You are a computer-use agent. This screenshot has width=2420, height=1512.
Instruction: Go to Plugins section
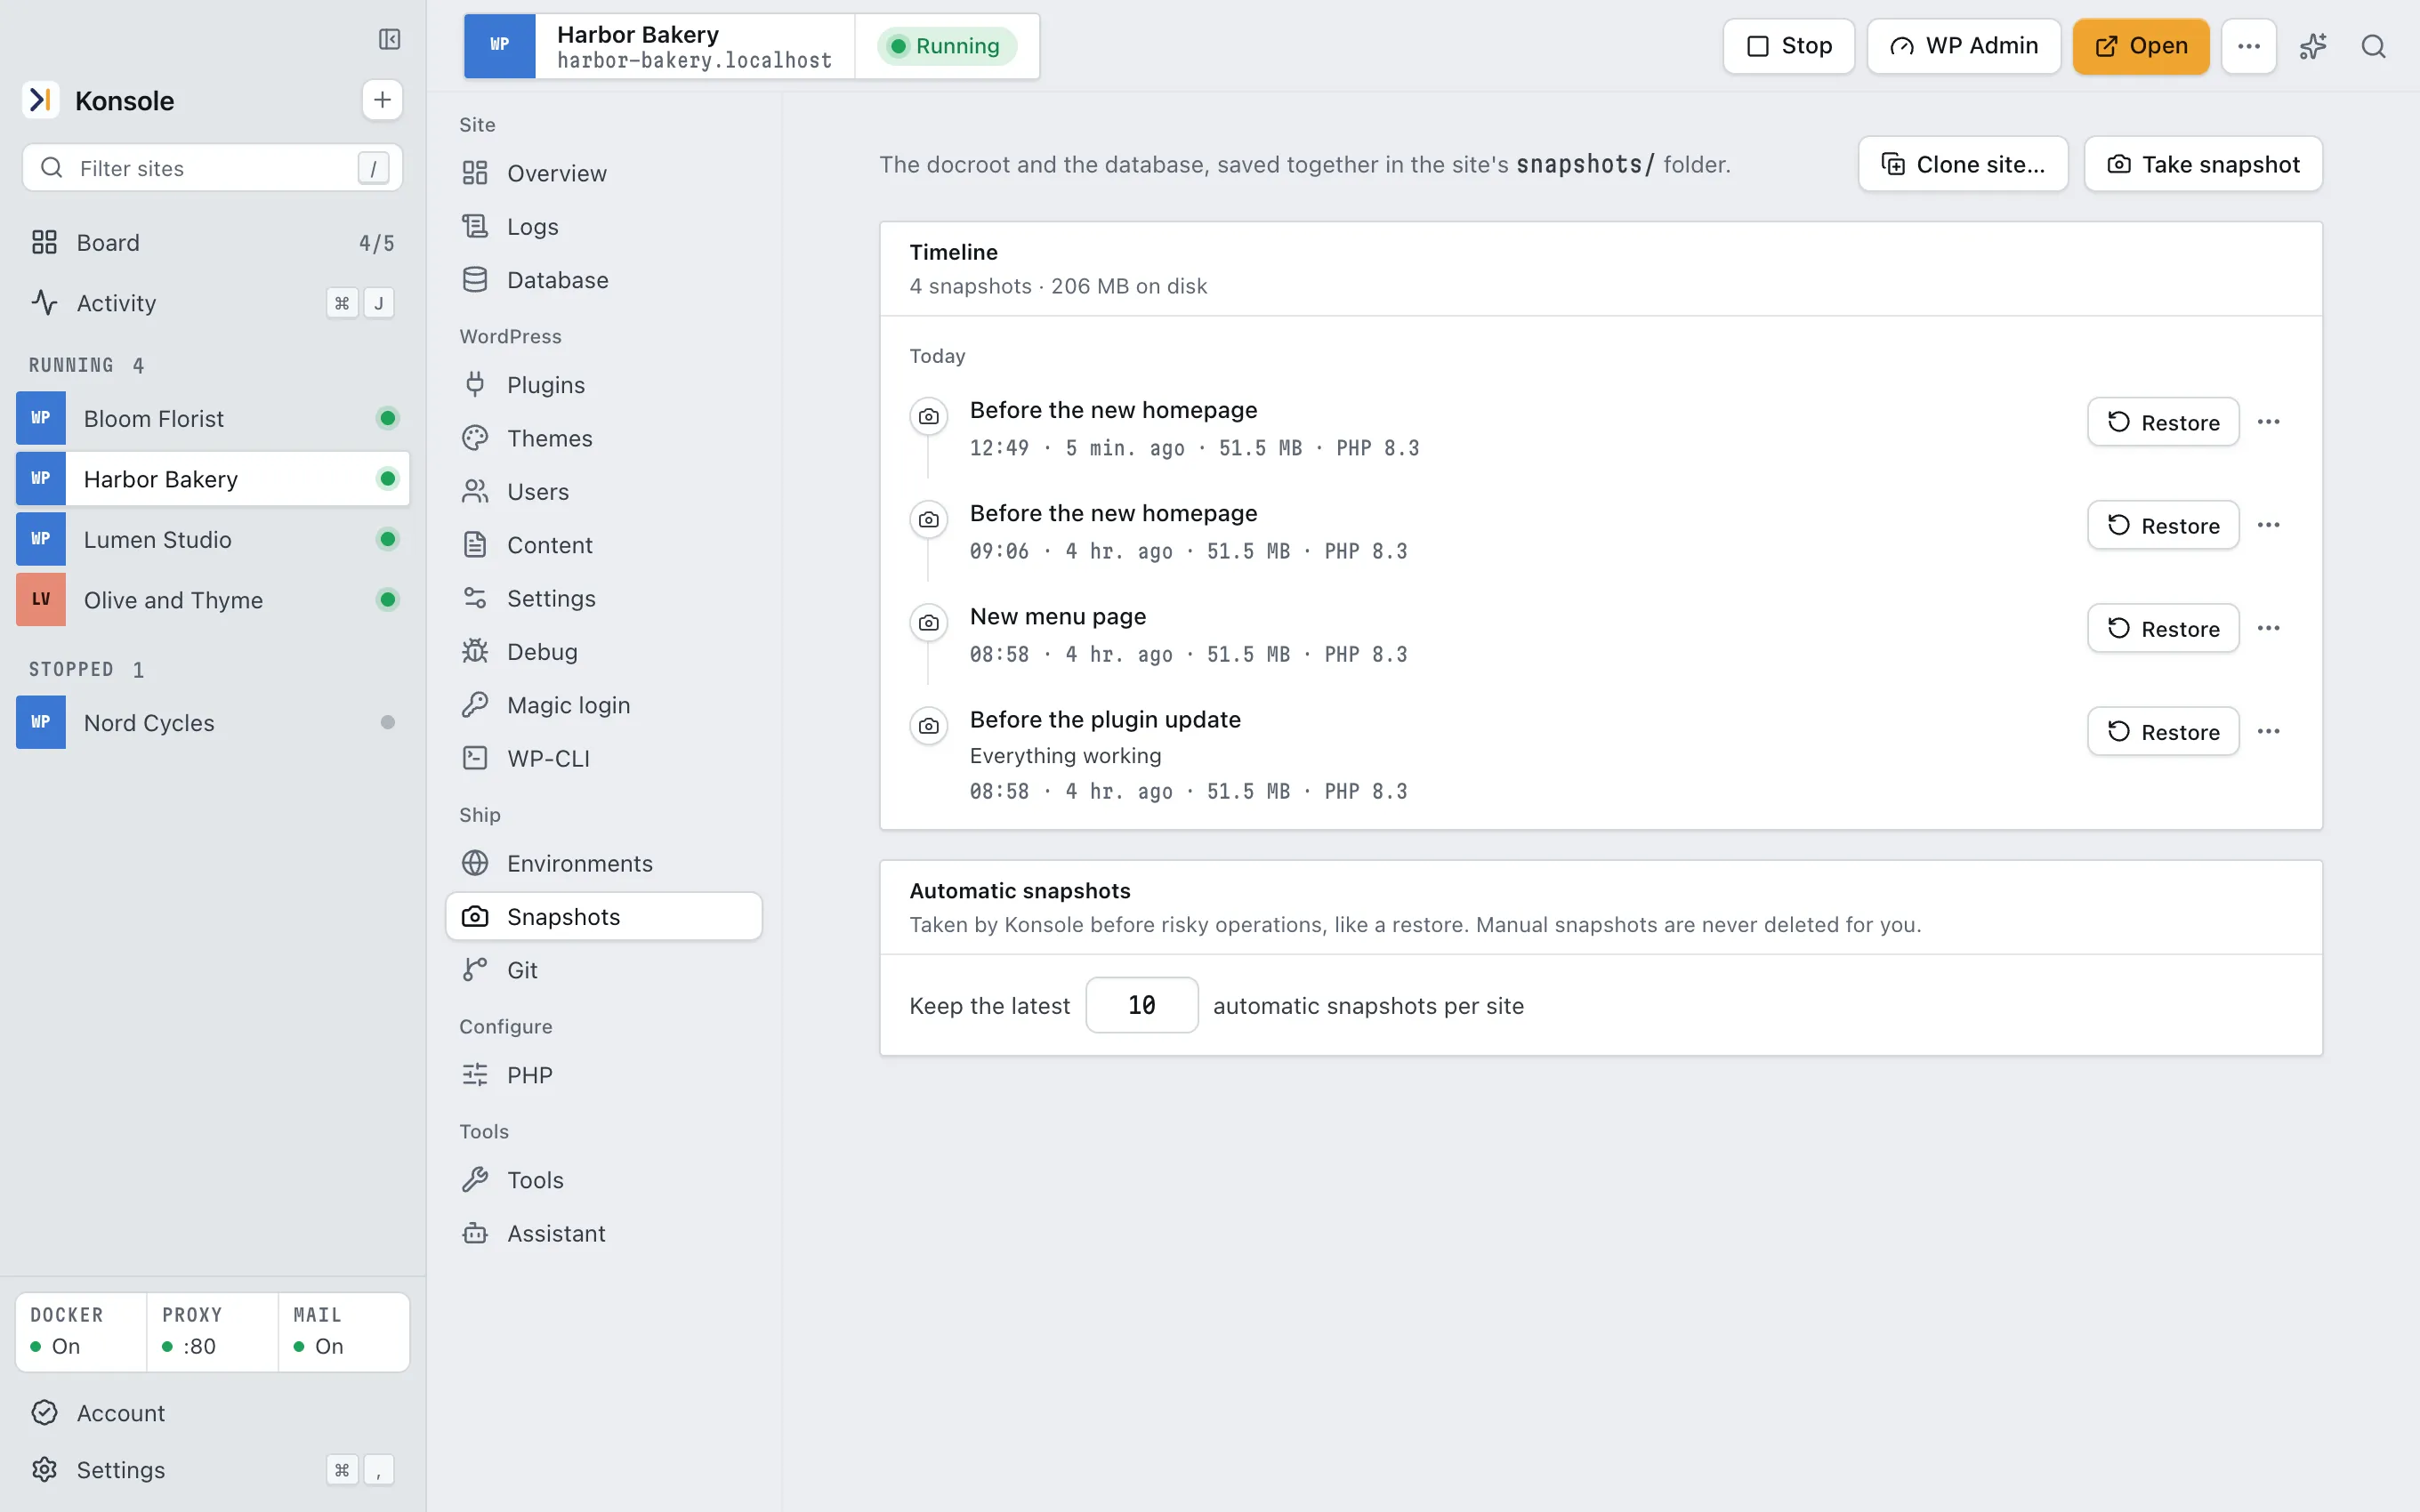click(x=603, y=385)
